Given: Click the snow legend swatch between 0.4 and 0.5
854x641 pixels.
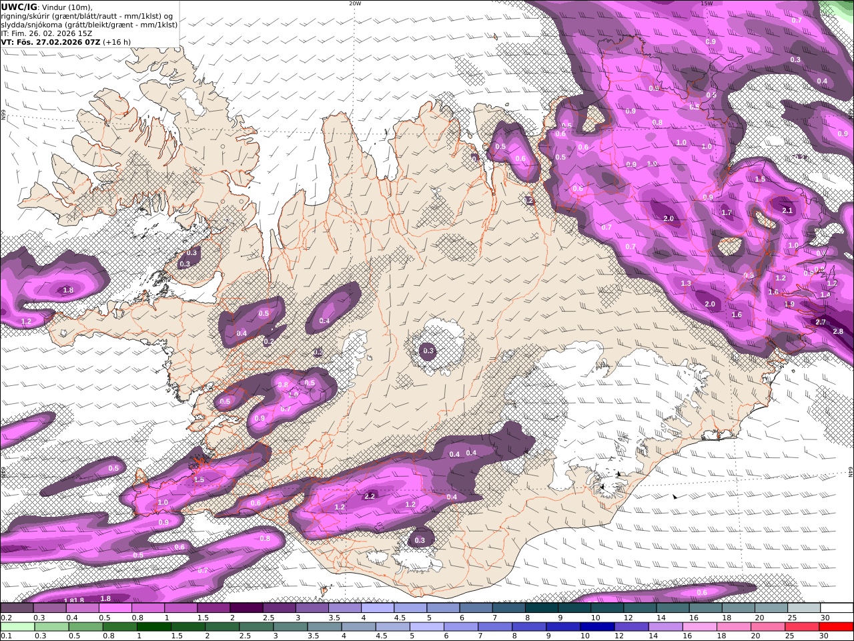Looking at the screenshot, I should [83, 608].
